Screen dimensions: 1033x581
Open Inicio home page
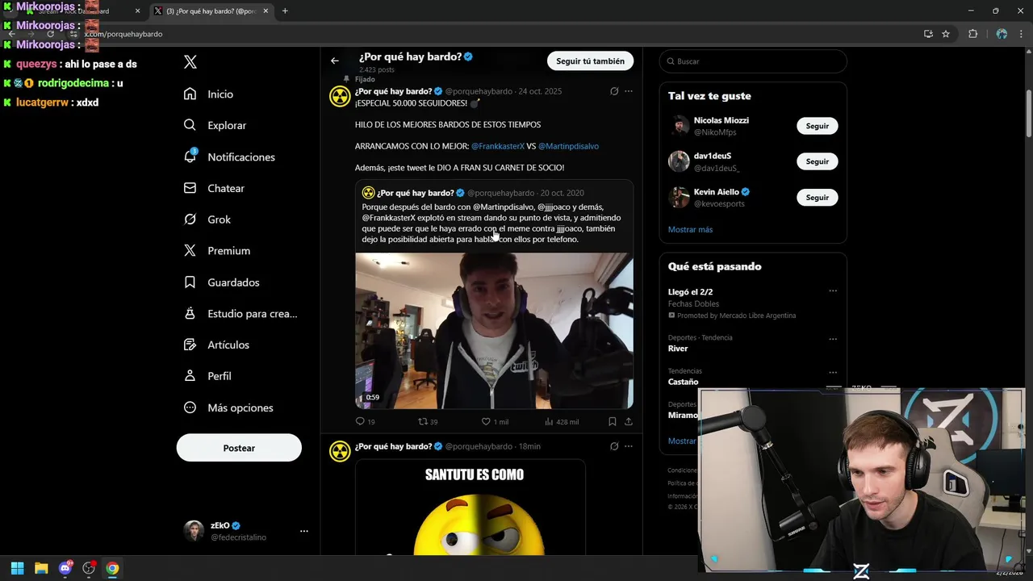coord(209,94)
